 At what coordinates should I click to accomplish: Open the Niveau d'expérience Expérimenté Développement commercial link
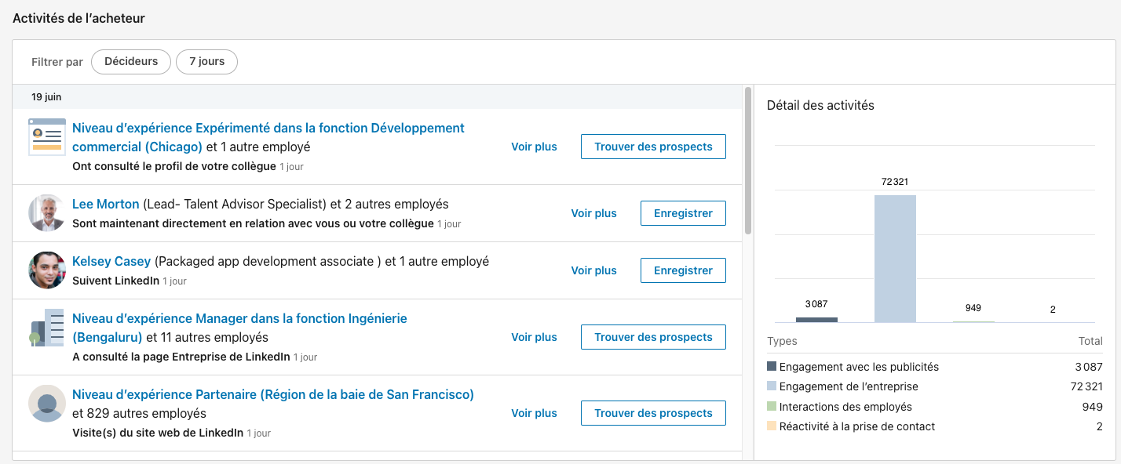(x=268, y=137)
